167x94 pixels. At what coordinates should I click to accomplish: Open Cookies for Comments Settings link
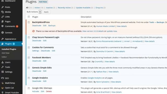click(35, 51)
